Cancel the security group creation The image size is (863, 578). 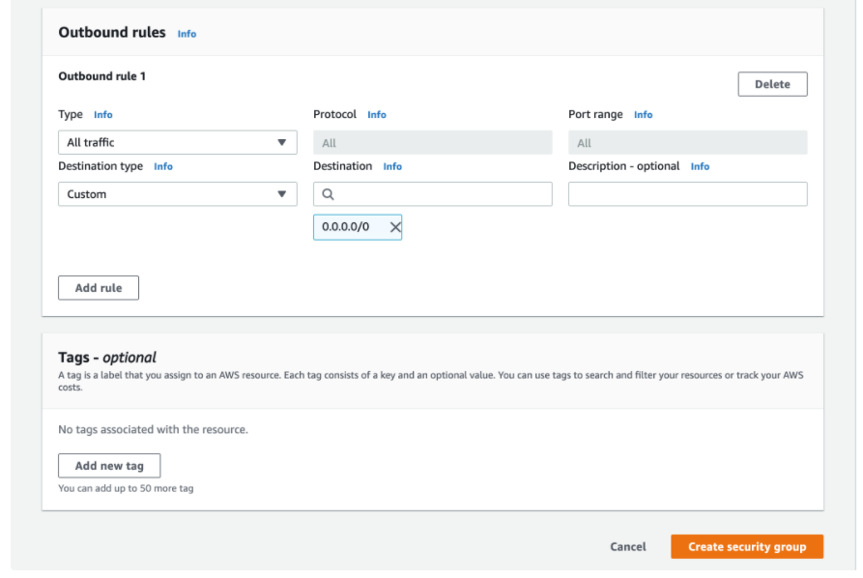click(x=628, y=547)
